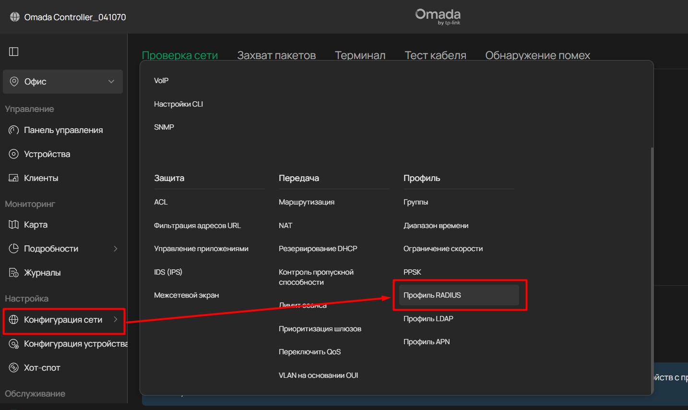The height and width of the screenshot is (410, 688).
Task: Open the Межсетевой экран menu entry
Action: 186,295
